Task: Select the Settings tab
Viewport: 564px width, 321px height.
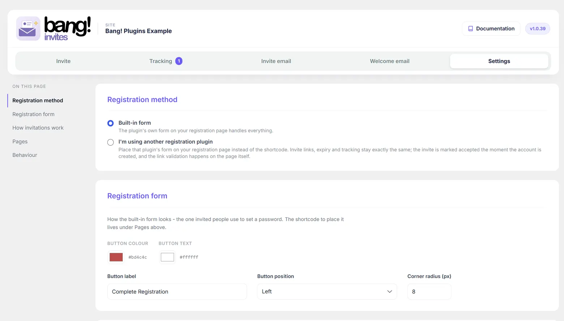Action: 499,61
